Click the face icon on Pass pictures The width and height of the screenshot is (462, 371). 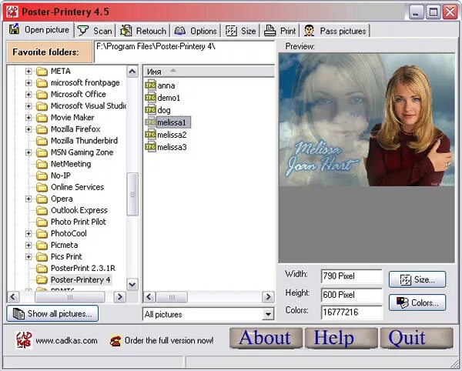[309, 31]
